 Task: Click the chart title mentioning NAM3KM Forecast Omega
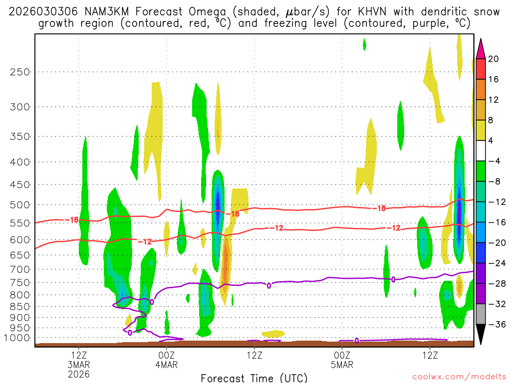coord(254,17)
